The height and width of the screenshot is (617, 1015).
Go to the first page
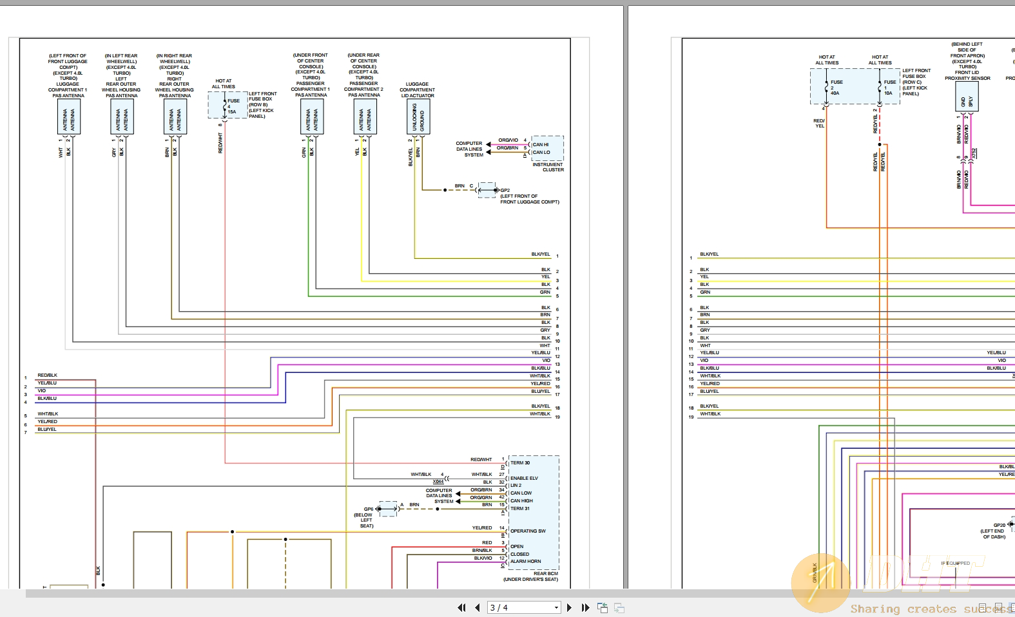pyautogui.click(x=461, y=607)
